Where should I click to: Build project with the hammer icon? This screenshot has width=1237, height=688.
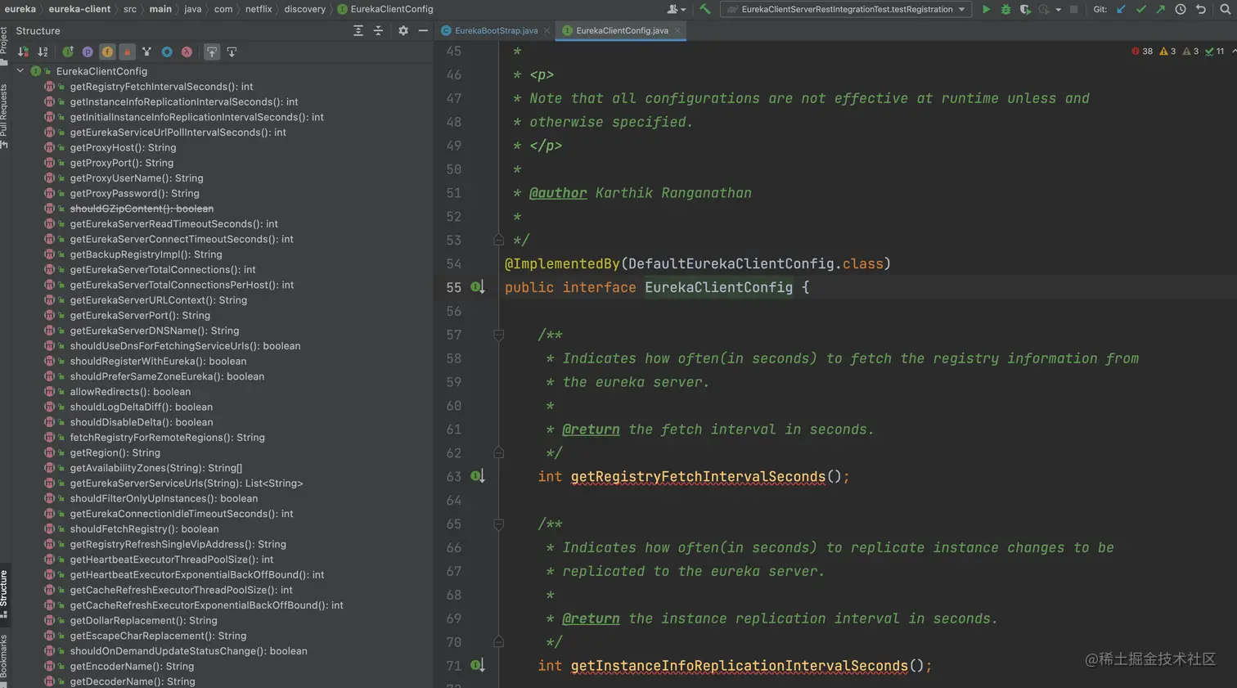[x=705, y=9]
